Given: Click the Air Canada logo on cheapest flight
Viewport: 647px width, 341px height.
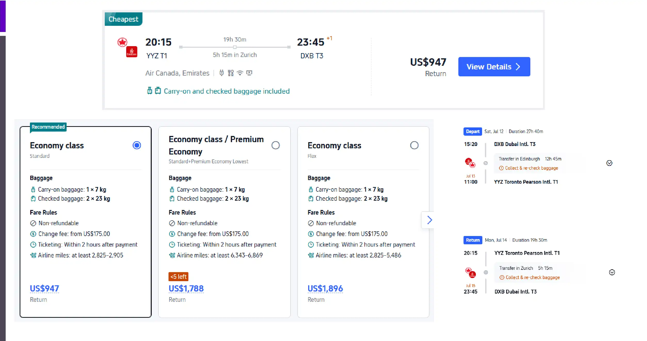Looking at the screenshot, I should [x=122, y=42].
